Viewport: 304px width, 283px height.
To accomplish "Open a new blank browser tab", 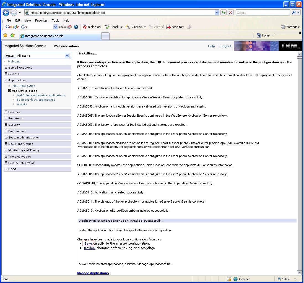I will pyautogui.click(x=105, y=36).
